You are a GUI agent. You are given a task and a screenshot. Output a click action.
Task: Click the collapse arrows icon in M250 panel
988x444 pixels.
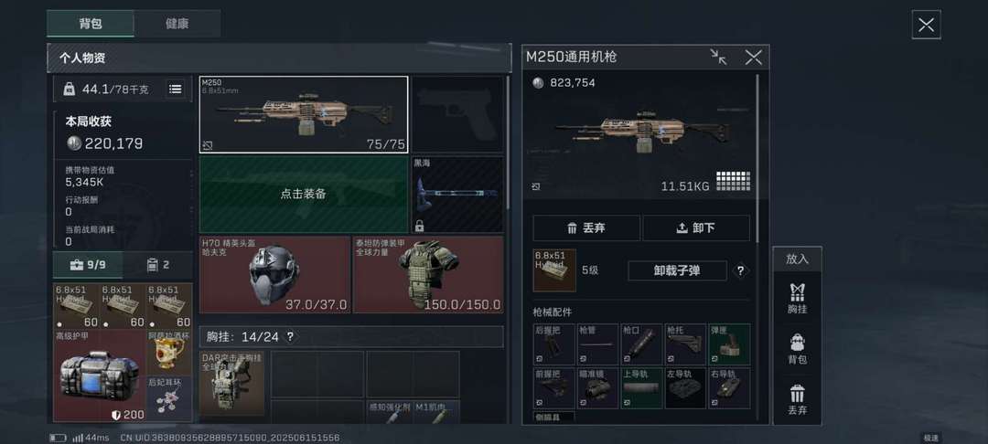[718, 58]
